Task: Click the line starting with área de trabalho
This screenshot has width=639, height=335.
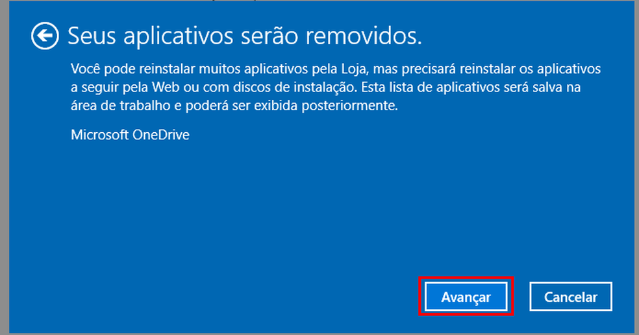Action: 234,106
